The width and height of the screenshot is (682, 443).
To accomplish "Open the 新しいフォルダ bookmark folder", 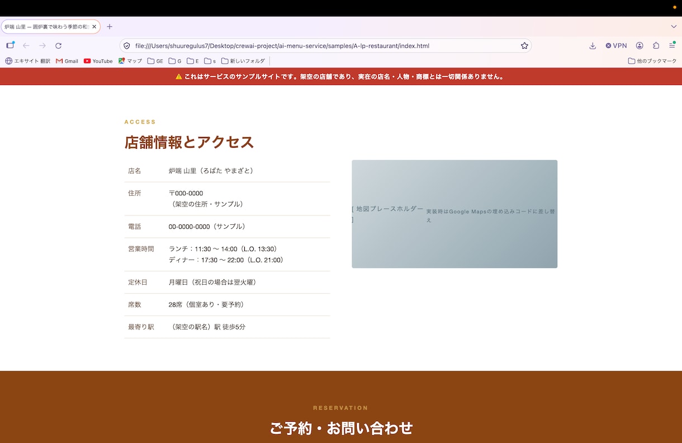I will pos(243,61).
